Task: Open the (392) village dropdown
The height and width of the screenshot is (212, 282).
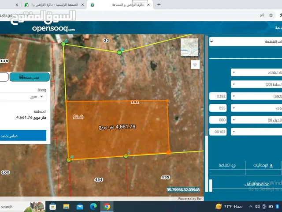Action: tap(256, 96)
